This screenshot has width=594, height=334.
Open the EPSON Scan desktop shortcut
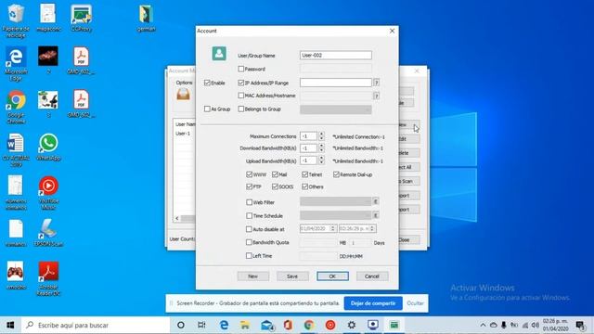(48, 233)
